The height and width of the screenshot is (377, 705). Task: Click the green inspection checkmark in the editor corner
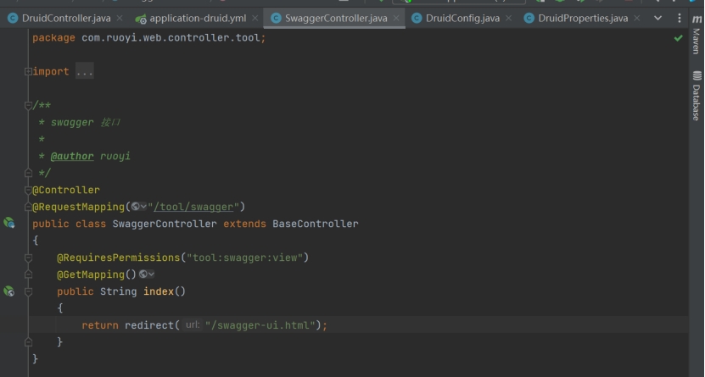pos(678,38)
